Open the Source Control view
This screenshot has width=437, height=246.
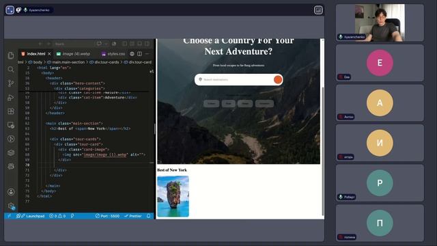point(11,83)
